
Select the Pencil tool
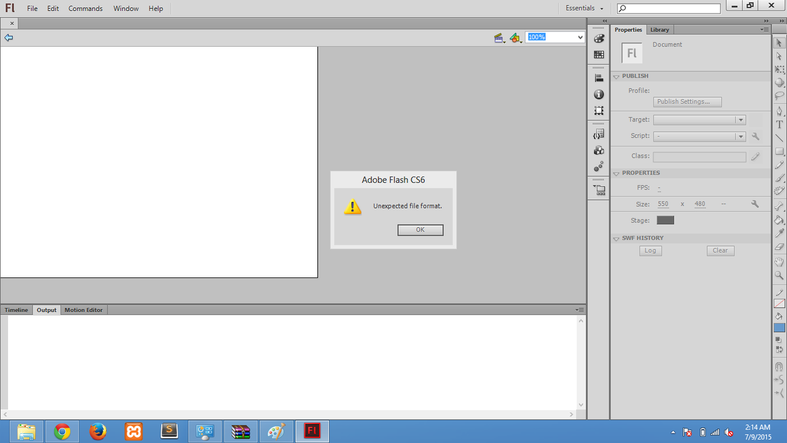[x=779, y=165]
